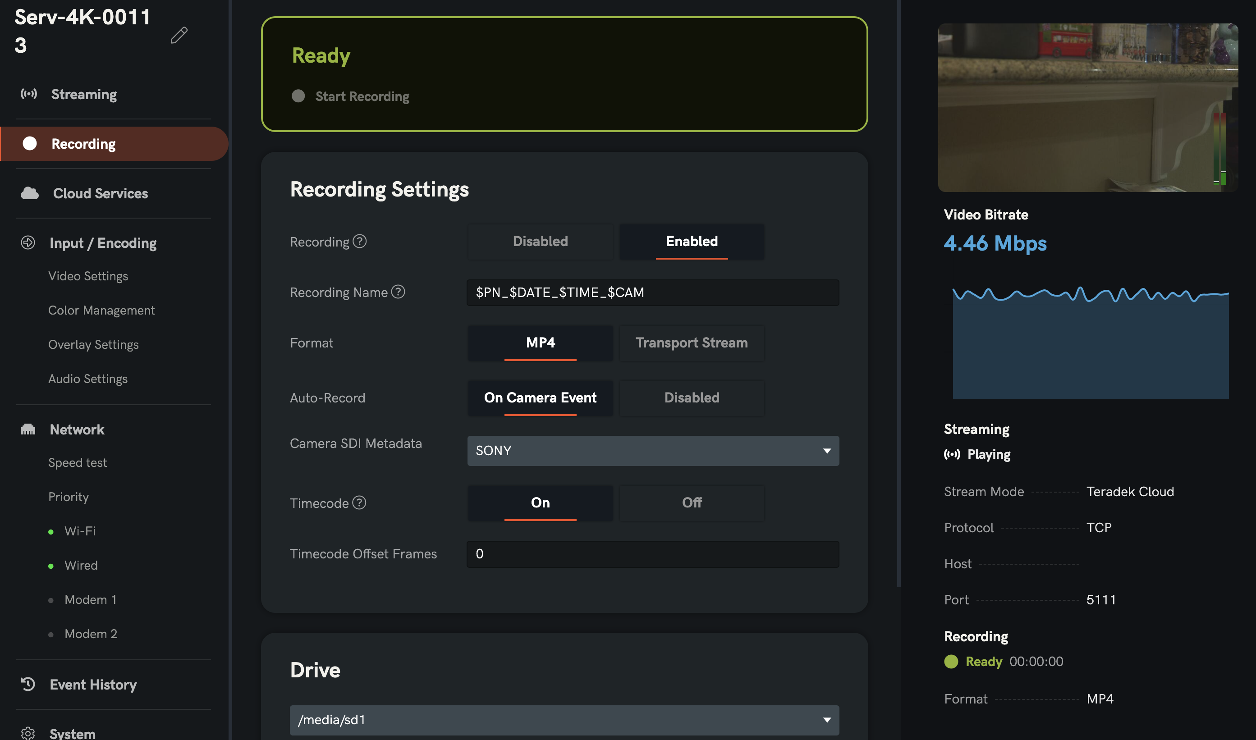Open the Network section
The height and width of the screenshot is (740, 1256).
tap(77, 430)
